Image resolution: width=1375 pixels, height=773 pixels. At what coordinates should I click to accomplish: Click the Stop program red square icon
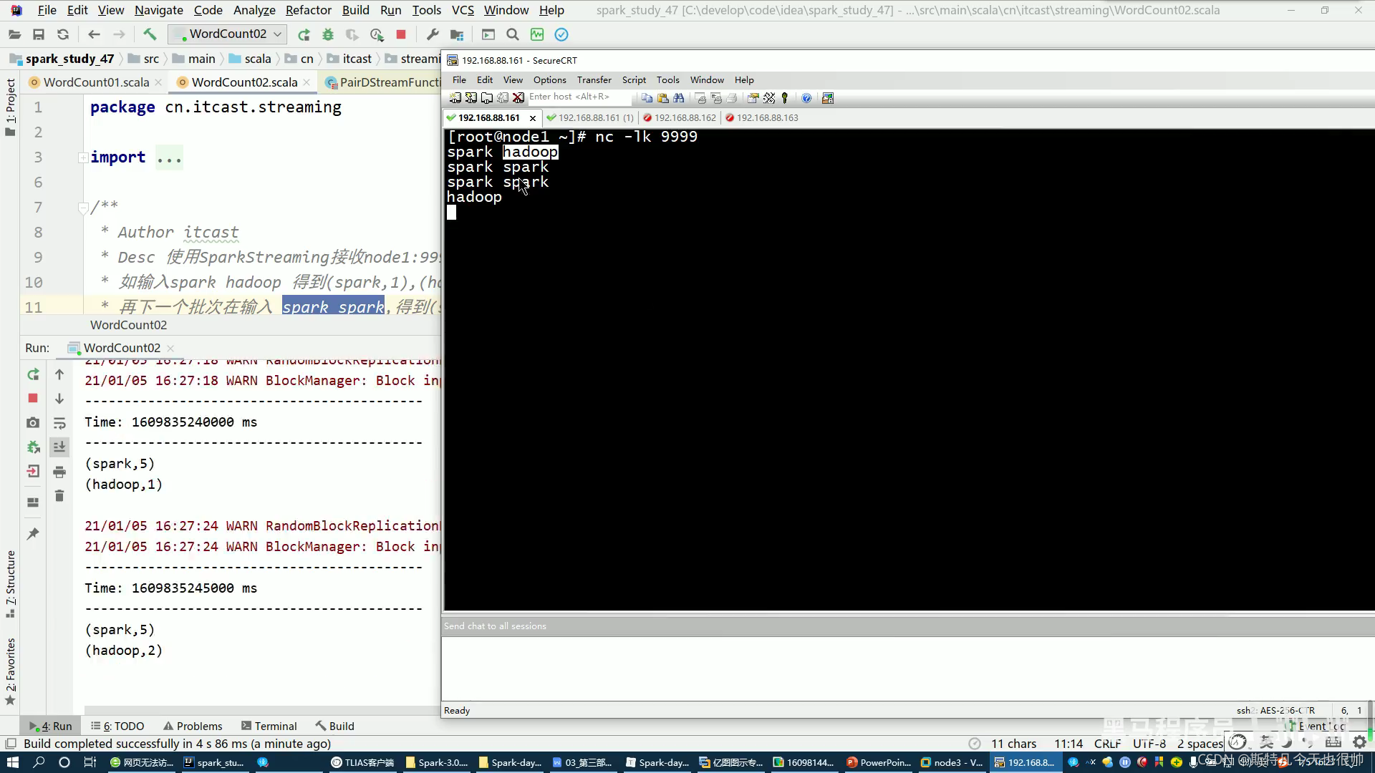[x=401, y=34]
